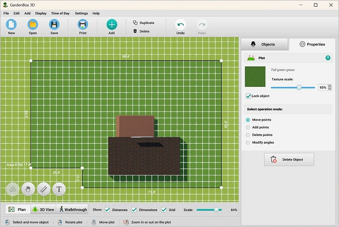Click the Delete Object button

coord(289,160)
